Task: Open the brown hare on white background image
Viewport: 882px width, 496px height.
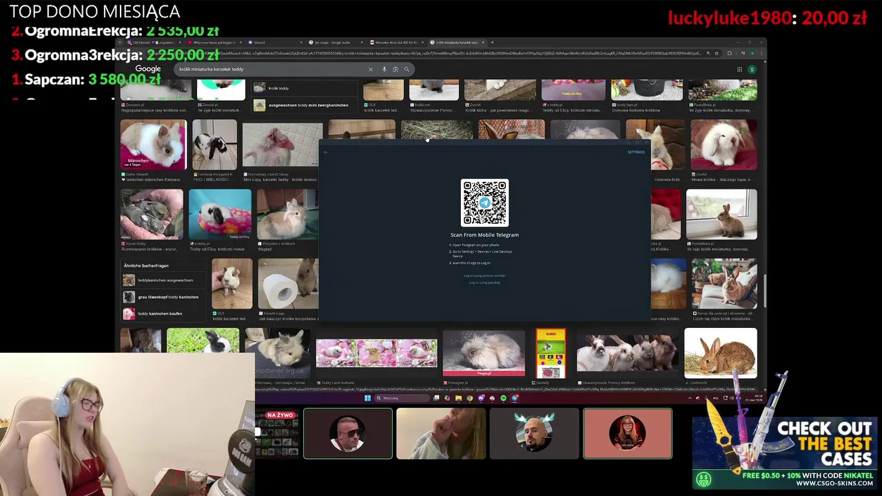Action: pyautogui.click(x=720, y=353)
